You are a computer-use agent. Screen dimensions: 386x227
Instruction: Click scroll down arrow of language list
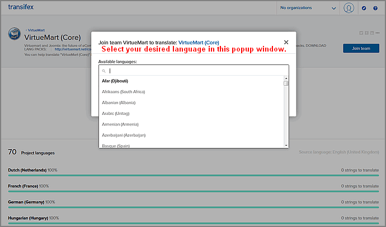click(286, 145)
